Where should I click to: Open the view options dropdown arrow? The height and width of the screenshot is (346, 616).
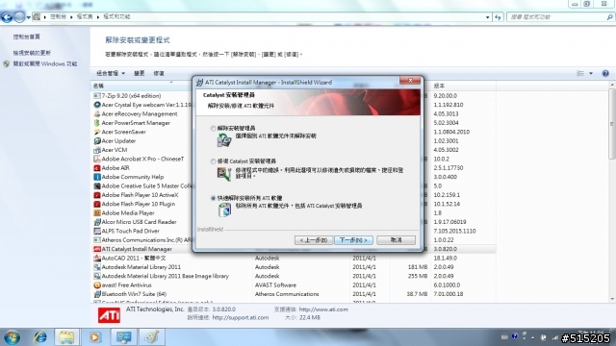coord(591,73)
